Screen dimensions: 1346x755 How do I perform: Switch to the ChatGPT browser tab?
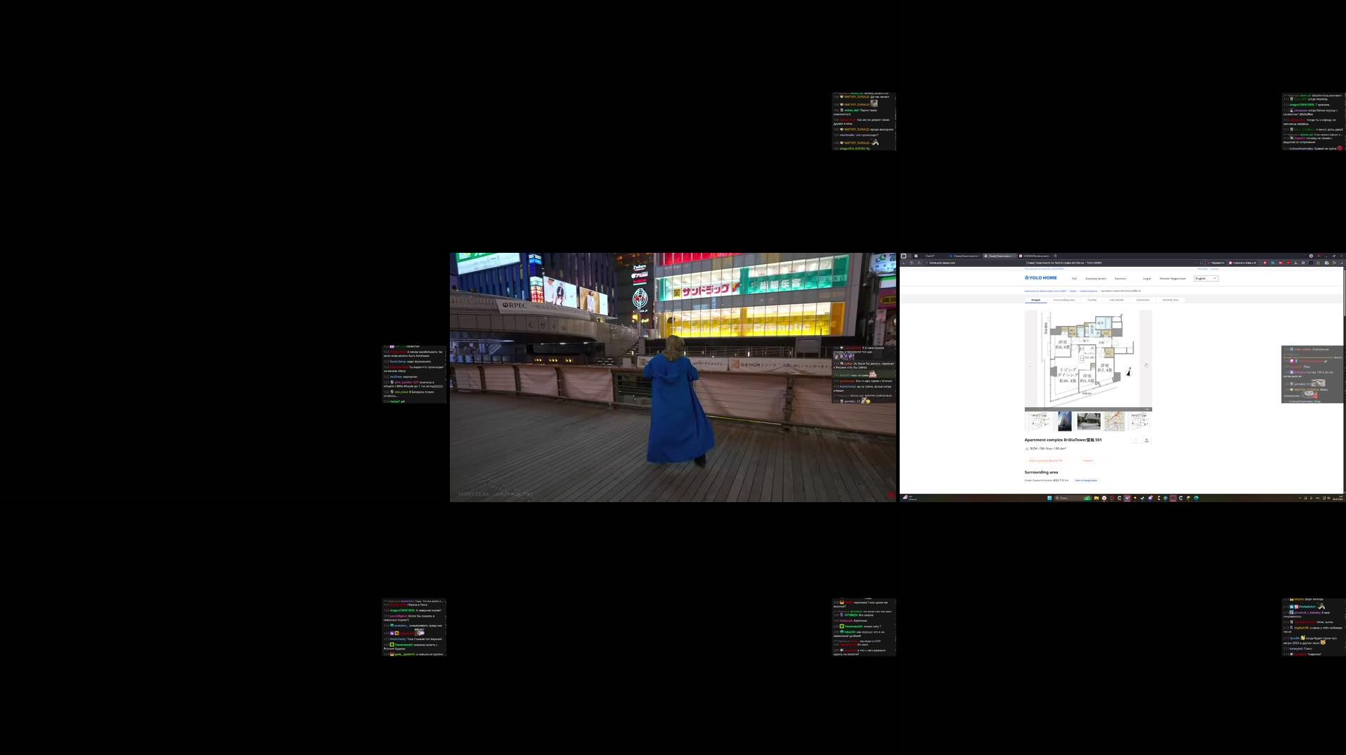928,256
